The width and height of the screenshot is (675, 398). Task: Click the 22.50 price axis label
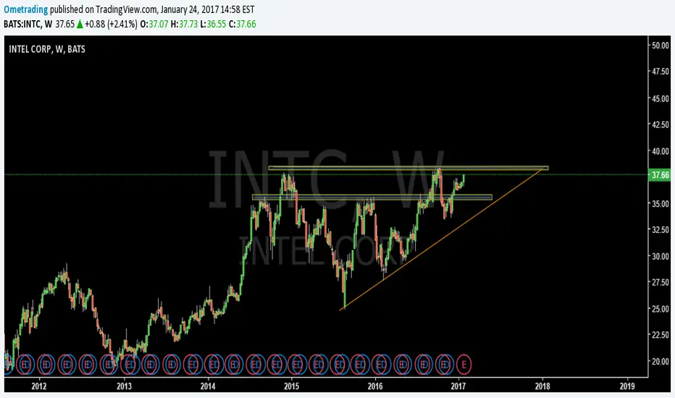coord(661,335)
